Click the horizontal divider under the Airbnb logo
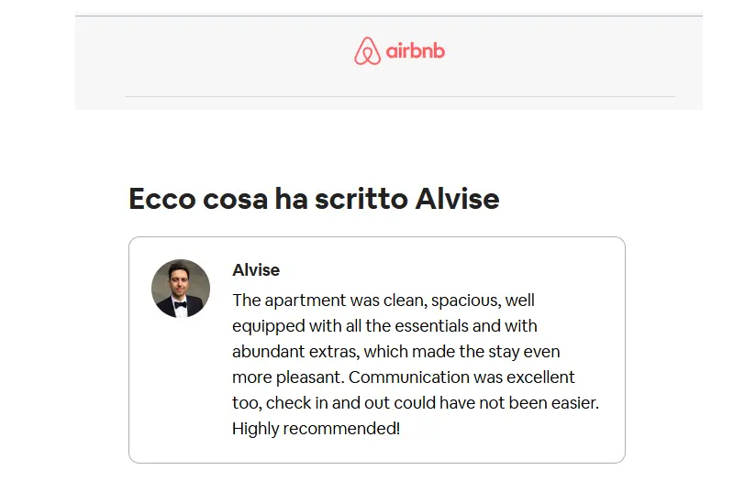 pyautogui.click(x=400, y=97)
